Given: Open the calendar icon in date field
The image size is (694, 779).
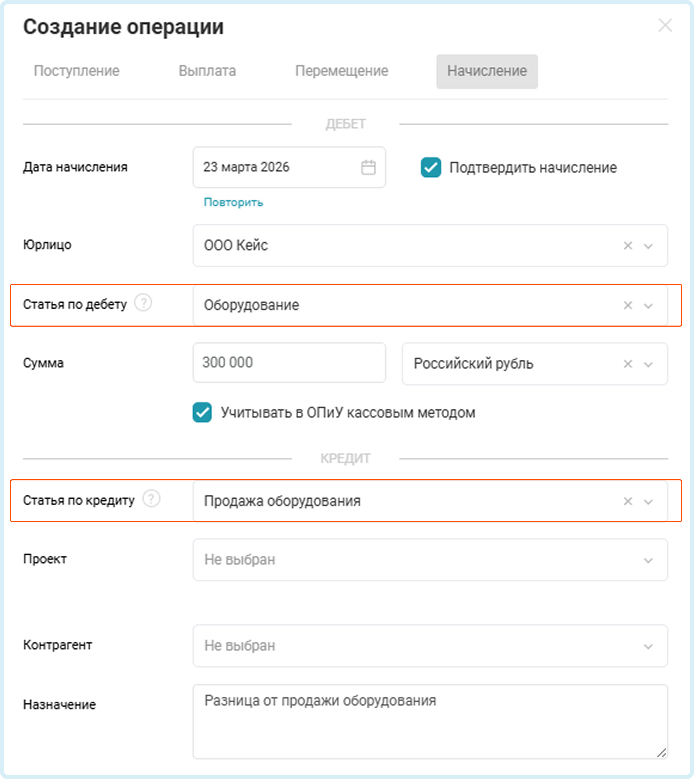Looking at the screenshot, I should point(368,168).
